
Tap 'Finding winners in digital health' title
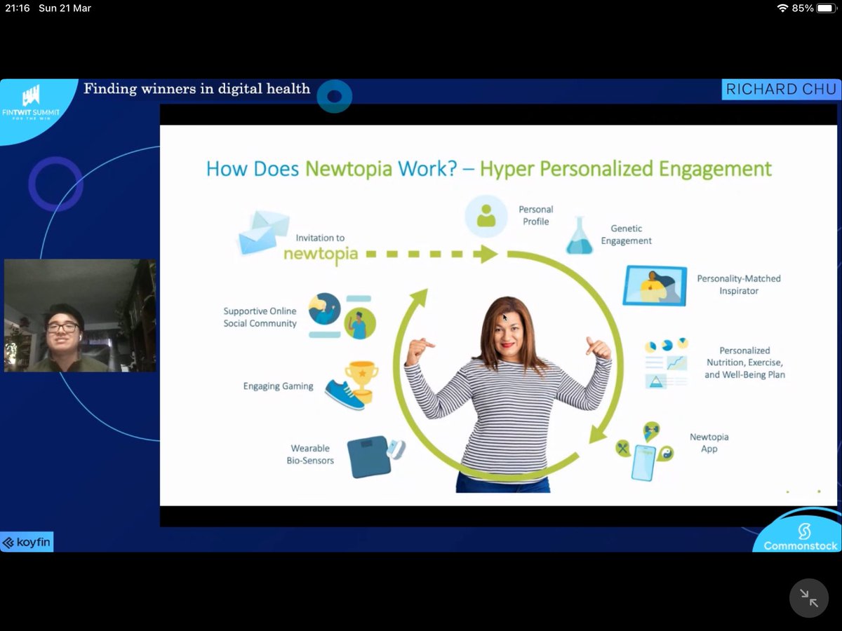[196, 88]
